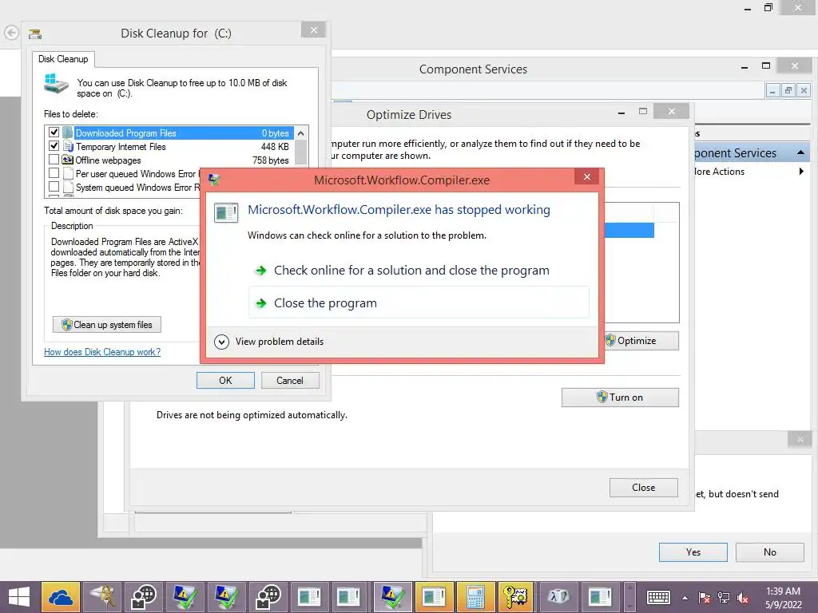
Task: Click the 0 bytes size value
Action: click(x=276, y=133)
